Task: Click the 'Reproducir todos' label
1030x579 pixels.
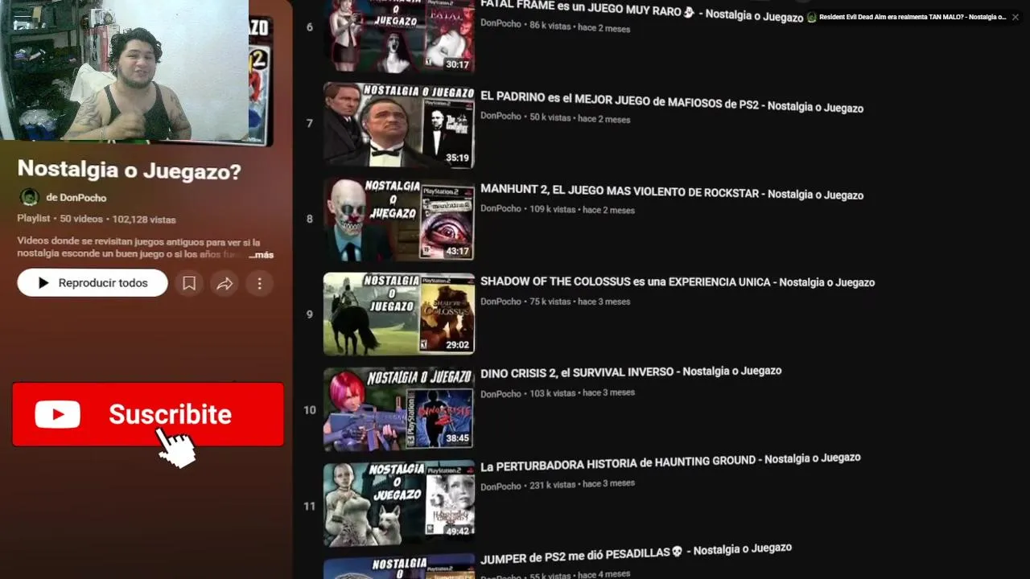Action: 103,283
